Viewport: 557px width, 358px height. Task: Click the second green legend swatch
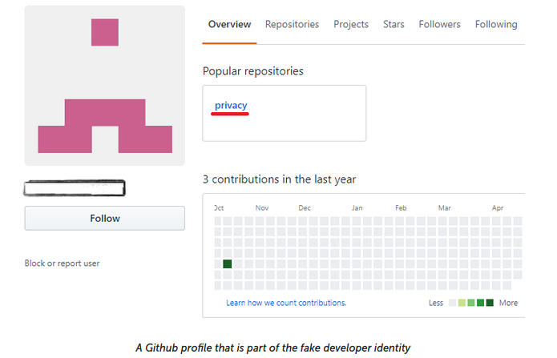coord(471,303)
